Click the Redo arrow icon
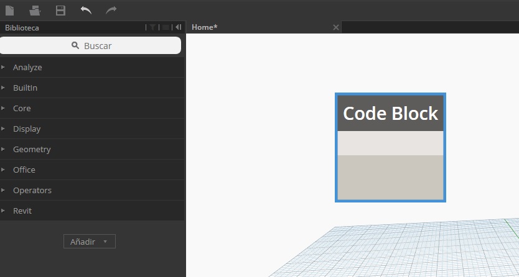Viewport: 519px width, 277px height. 111,10
